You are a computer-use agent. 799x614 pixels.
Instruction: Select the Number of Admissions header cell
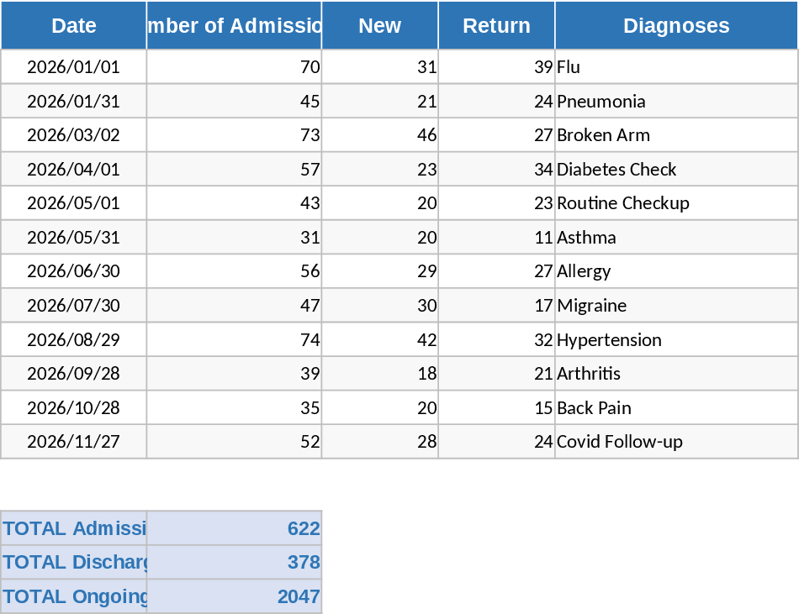pyautogui.click(x=234, y=25)
